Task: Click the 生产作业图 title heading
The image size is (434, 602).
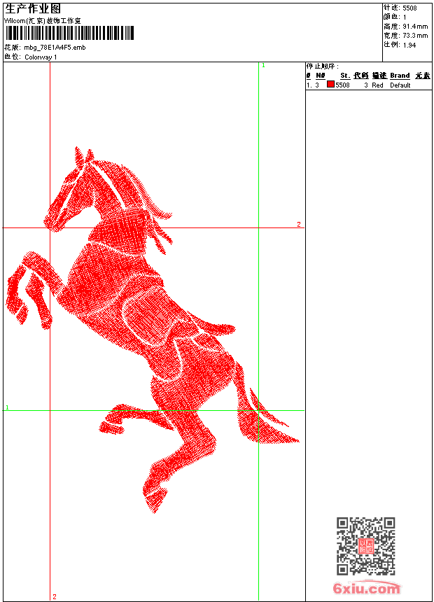Action: 33,8
